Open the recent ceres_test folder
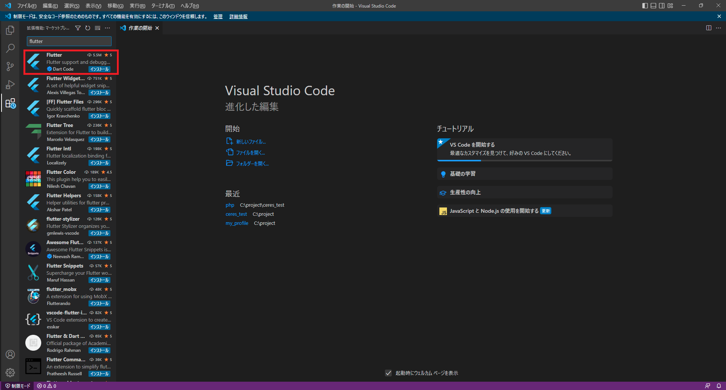Viewport: 726px width, 390px height. (x=236, y=214)
